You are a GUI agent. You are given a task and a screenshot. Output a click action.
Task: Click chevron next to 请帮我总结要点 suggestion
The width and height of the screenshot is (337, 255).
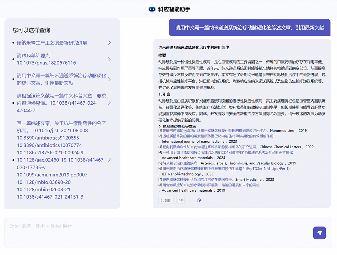(x=109, y=59)
